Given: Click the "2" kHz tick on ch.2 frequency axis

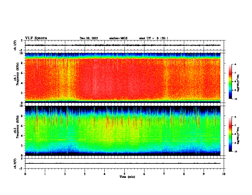Looking at the screenshot, I should [22, 146].
